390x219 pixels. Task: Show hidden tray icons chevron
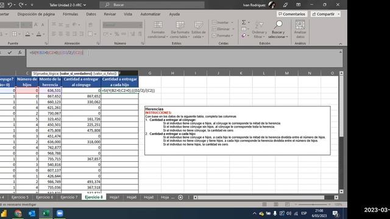[254, 214]
